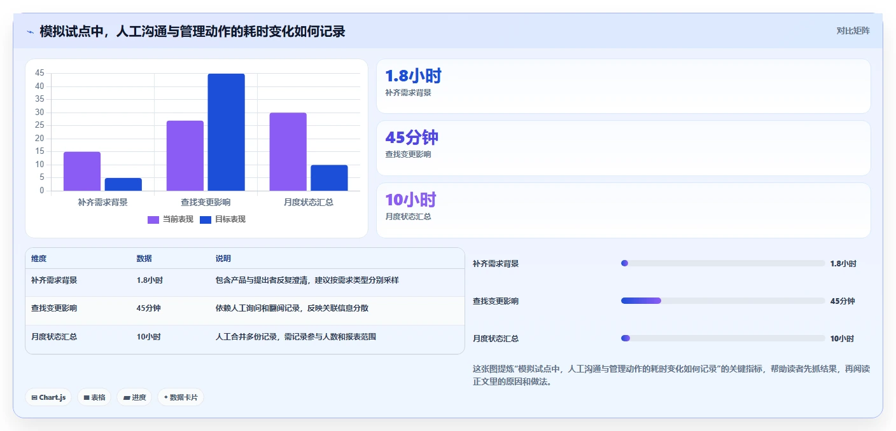Click the 10小时 table cell
The height and width of the screenshot is (431, 896).
pyautogui.click(x=148, y=337)
